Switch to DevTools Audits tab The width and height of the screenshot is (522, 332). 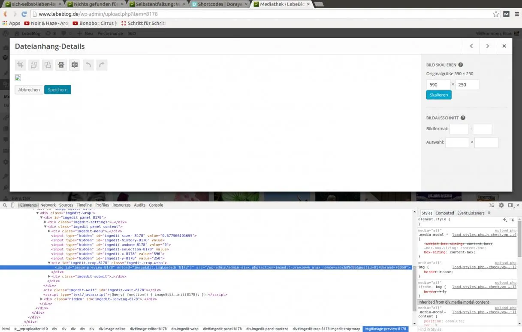[x=140, y=205]
